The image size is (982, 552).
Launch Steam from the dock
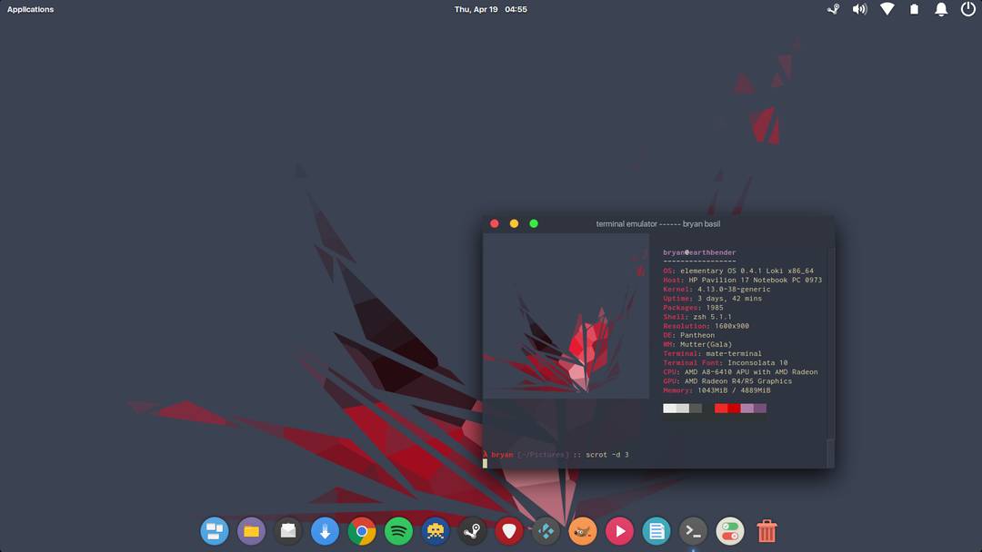pyautogui.click(x=472, y=531)
